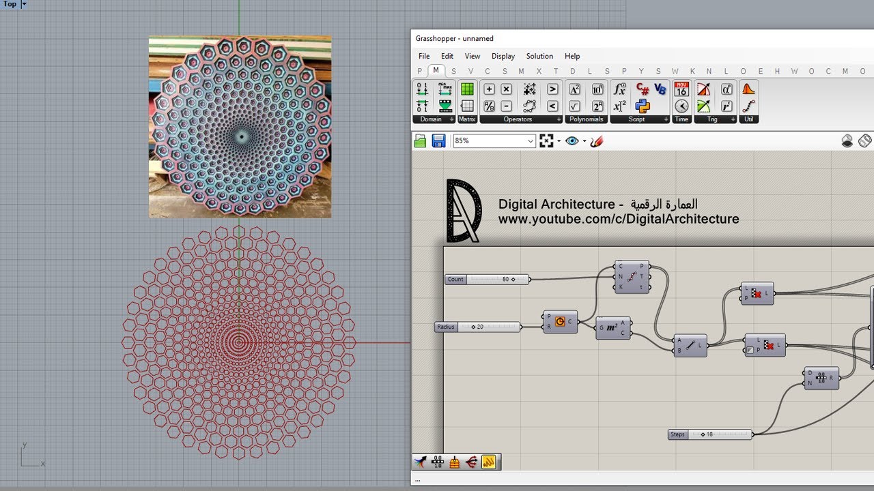Open the Top viewport title dropdown arrow

(24, 4)
